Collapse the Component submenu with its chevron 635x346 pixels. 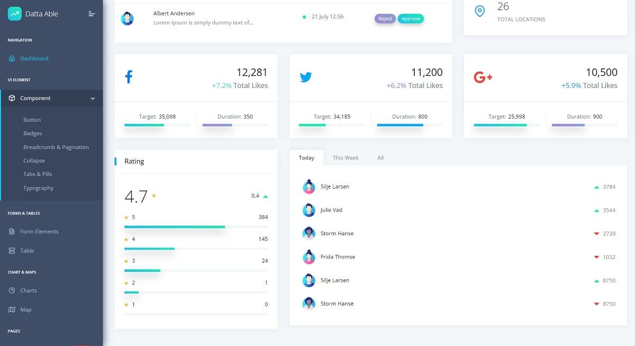pos(93,98)
